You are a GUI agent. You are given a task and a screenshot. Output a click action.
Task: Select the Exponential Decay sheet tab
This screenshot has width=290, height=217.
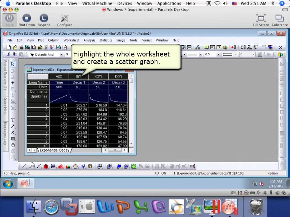(54, 150)
